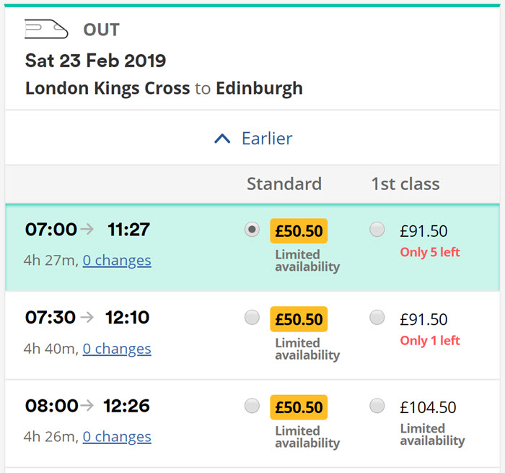Click the £91.50 price with Only 5 left

423,231
